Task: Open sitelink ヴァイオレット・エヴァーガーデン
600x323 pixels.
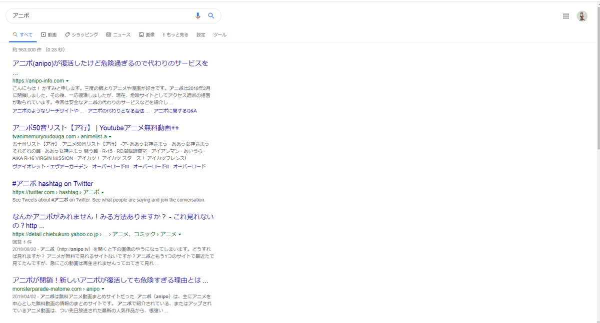Action: 50,166
